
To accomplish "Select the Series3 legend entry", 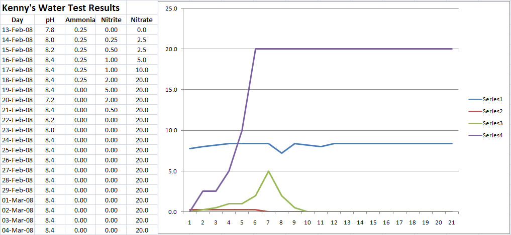I will [492, 123].
